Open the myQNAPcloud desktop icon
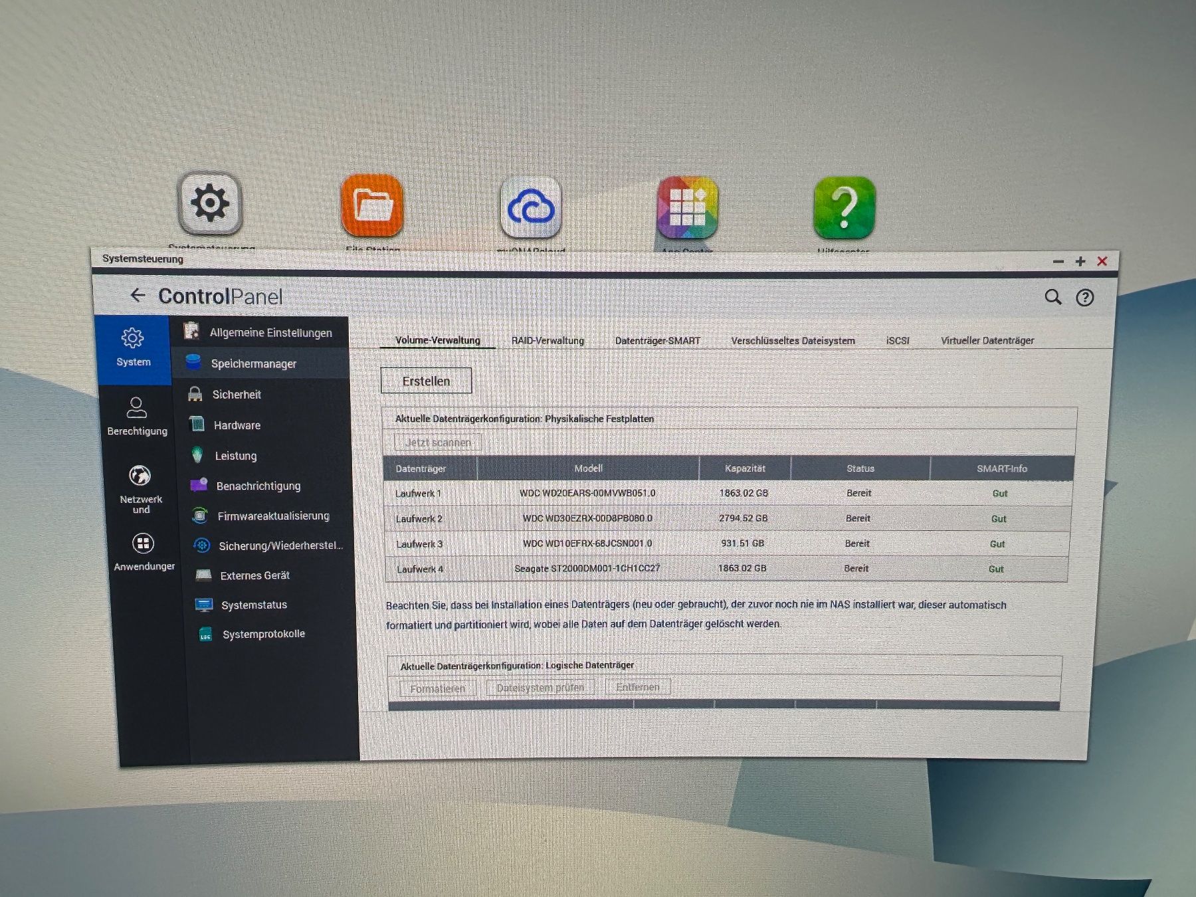 point(530,207)
